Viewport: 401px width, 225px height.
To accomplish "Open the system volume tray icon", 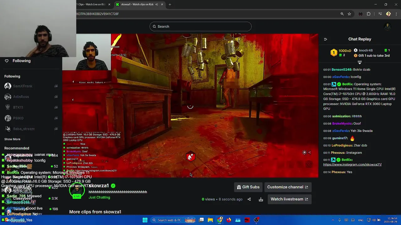I will [374, 220].
